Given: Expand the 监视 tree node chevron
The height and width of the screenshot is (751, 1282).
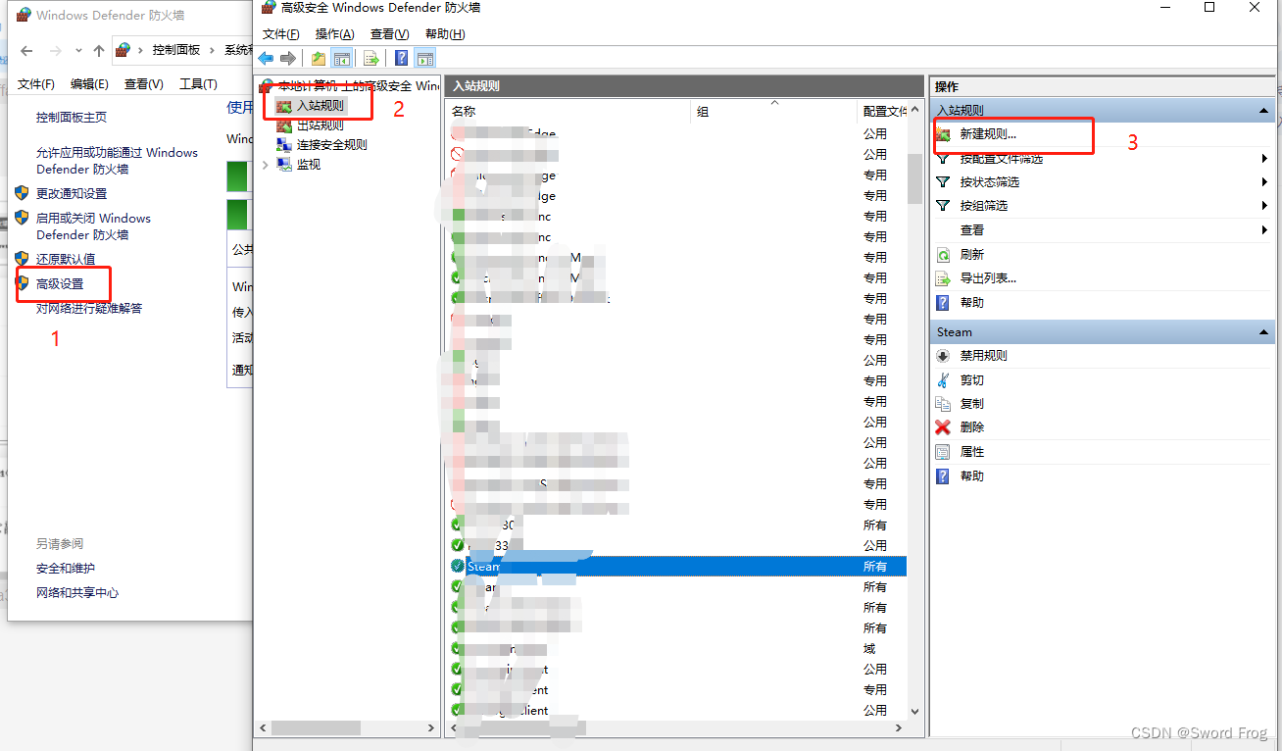Looking at the screenshot, I should [x=266, y=165].
